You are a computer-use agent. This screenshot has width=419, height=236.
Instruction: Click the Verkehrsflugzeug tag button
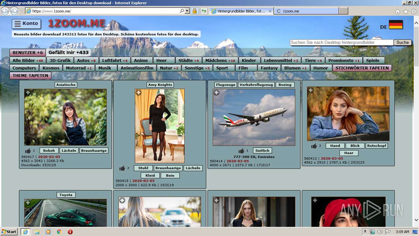(x=256, y=85)
